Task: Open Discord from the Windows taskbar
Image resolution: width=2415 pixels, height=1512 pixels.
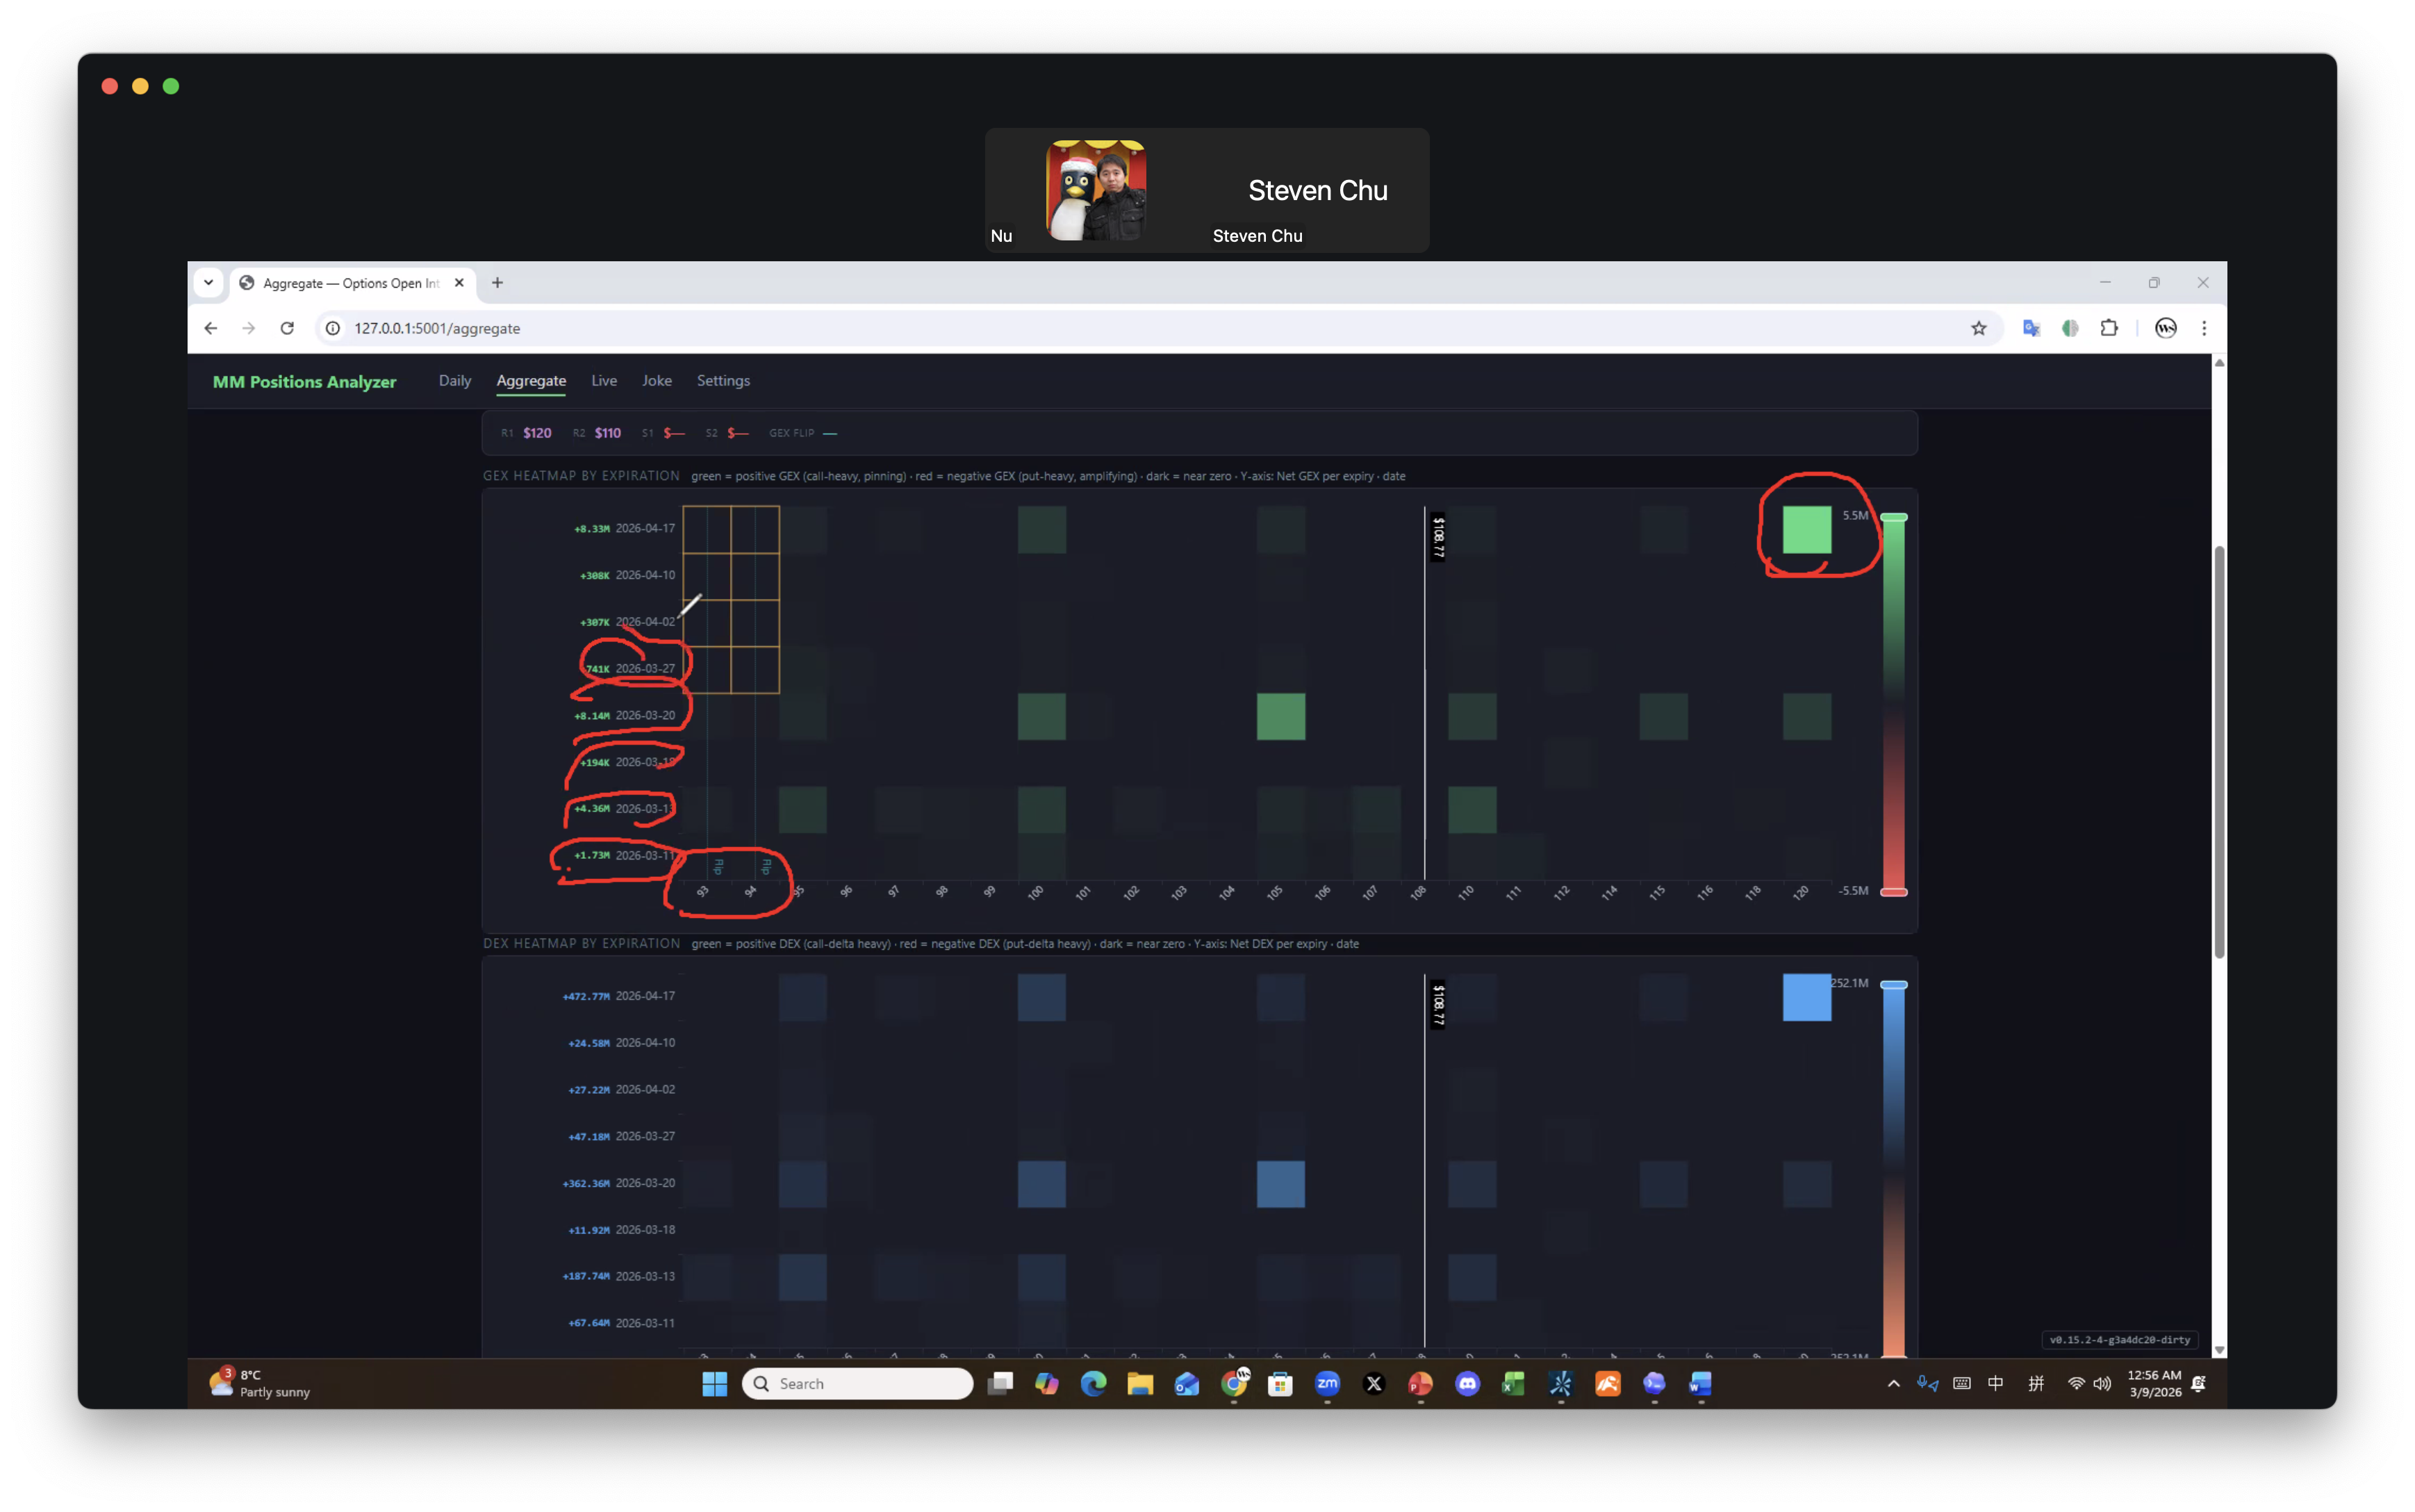Action: click(1467, 1383)
